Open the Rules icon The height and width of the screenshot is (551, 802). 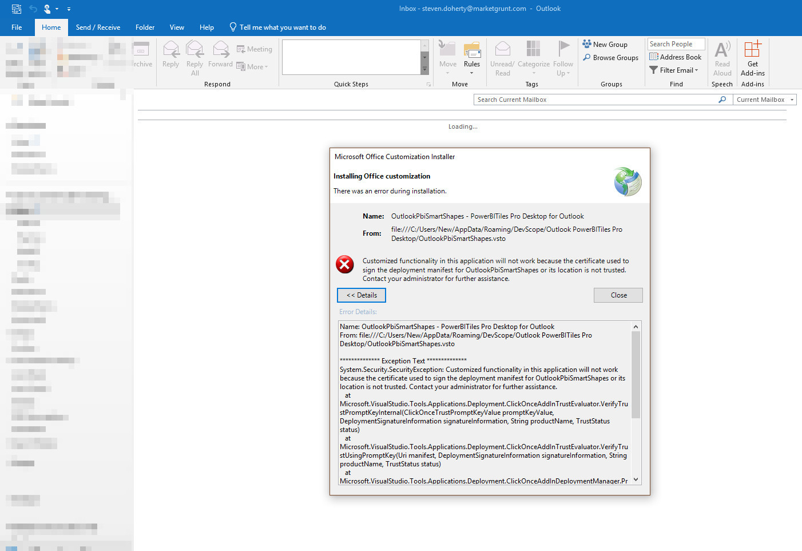click(472, 57)
